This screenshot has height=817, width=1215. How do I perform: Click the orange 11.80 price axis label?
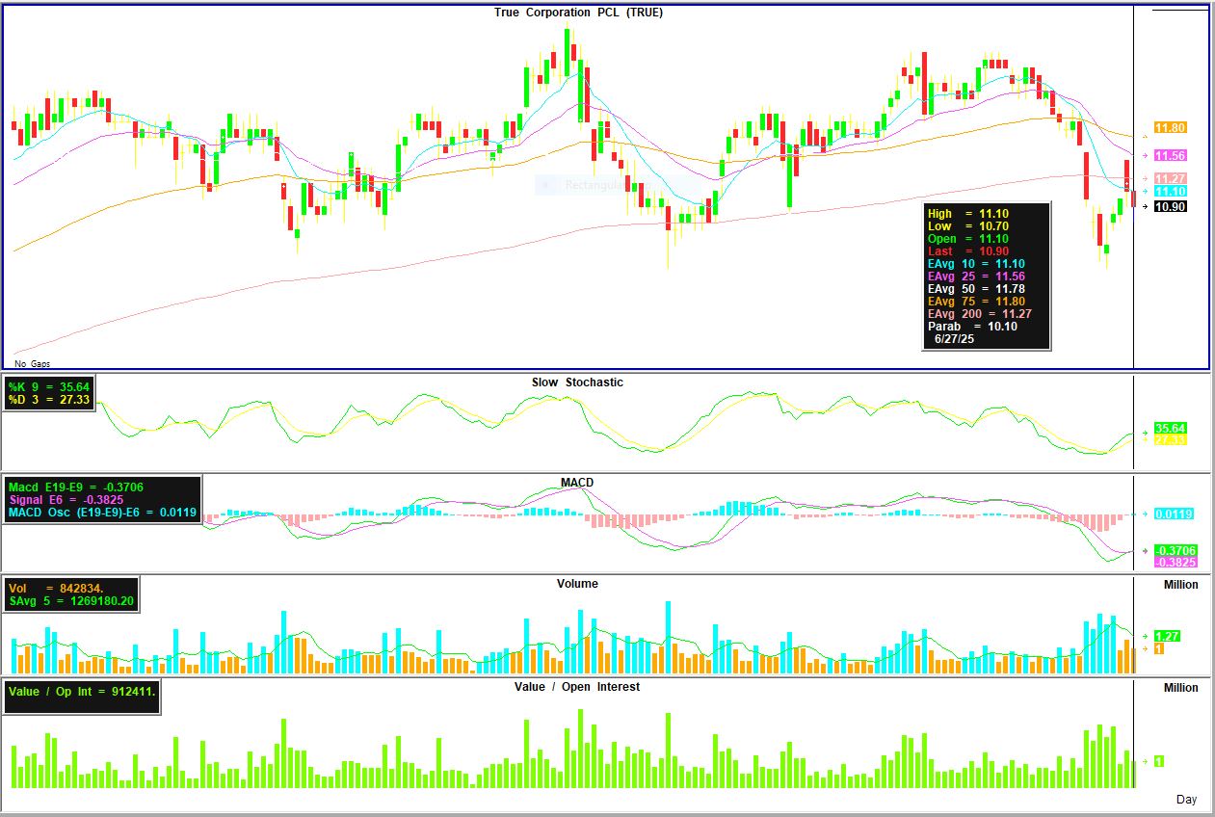(1170, 128)
